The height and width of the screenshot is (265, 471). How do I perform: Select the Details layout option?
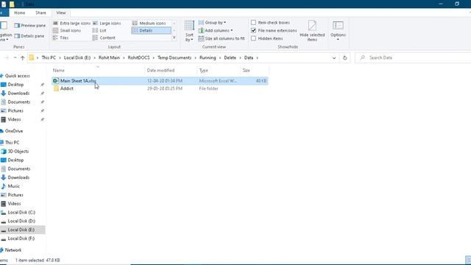151,30
